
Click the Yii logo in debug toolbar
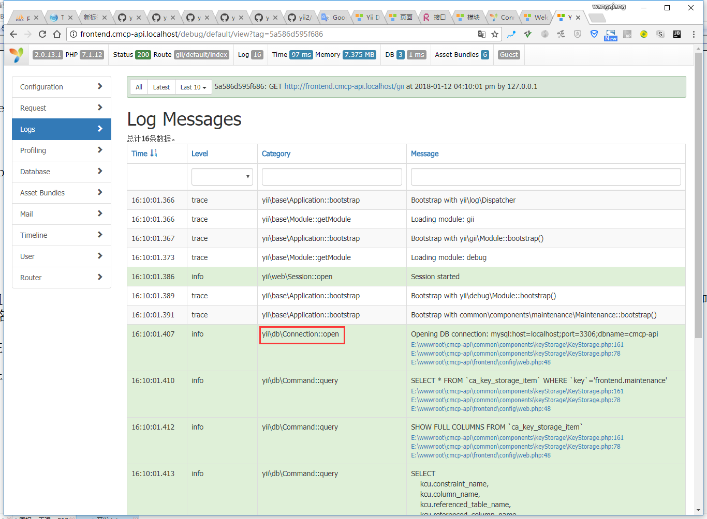click(x=17, y=55)
